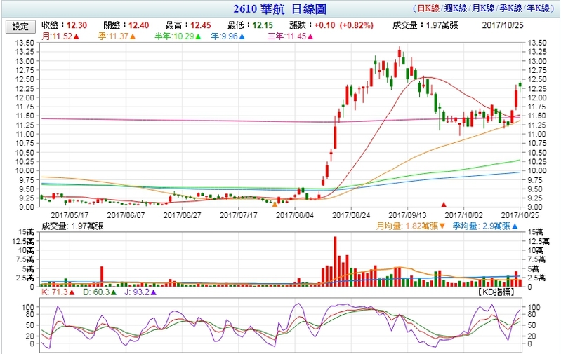Click the closing price 收盤 12.30
The width and height of the screenshot is (561, 354).
click(x=65, y=25)
